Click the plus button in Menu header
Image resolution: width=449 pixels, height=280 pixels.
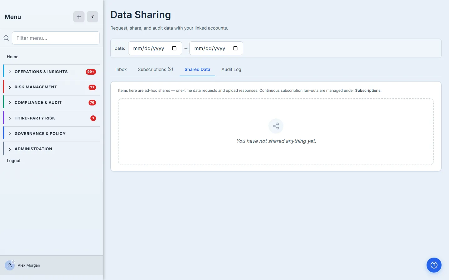pyautogui.click(x=79, y=17)
